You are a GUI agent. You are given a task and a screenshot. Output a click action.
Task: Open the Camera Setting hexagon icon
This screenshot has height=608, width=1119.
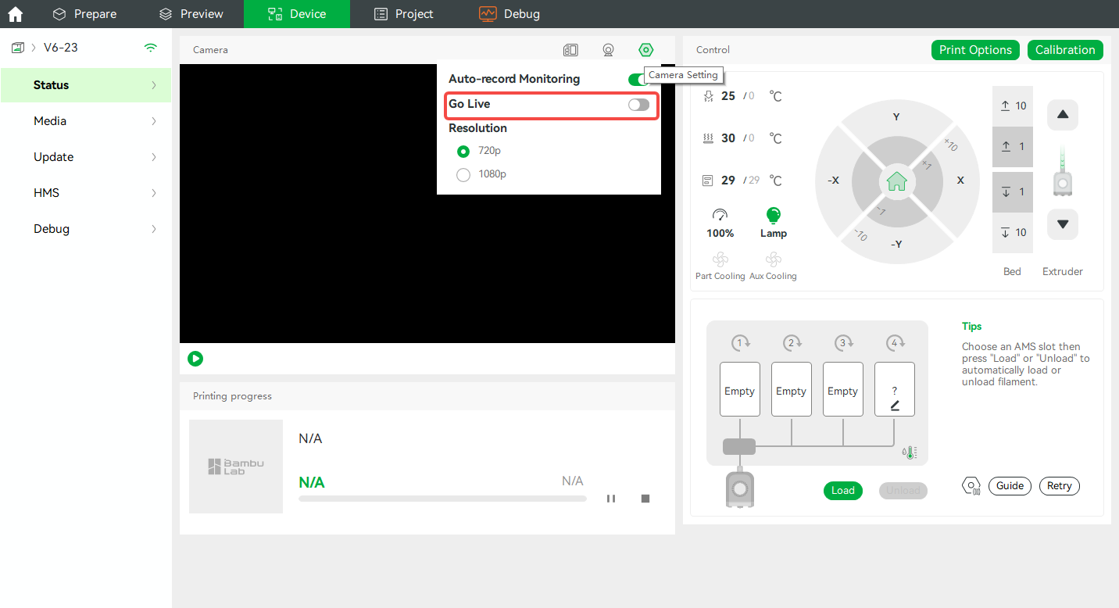pos(645,50)
